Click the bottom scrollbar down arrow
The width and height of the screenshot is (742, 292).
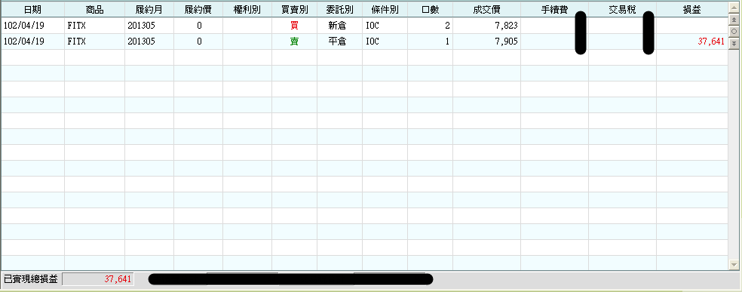tap(734, 265)
